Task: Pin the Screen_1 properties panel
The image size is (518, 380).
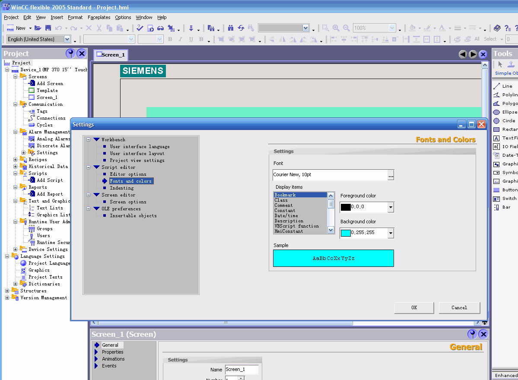Action: tap(472, 334)
